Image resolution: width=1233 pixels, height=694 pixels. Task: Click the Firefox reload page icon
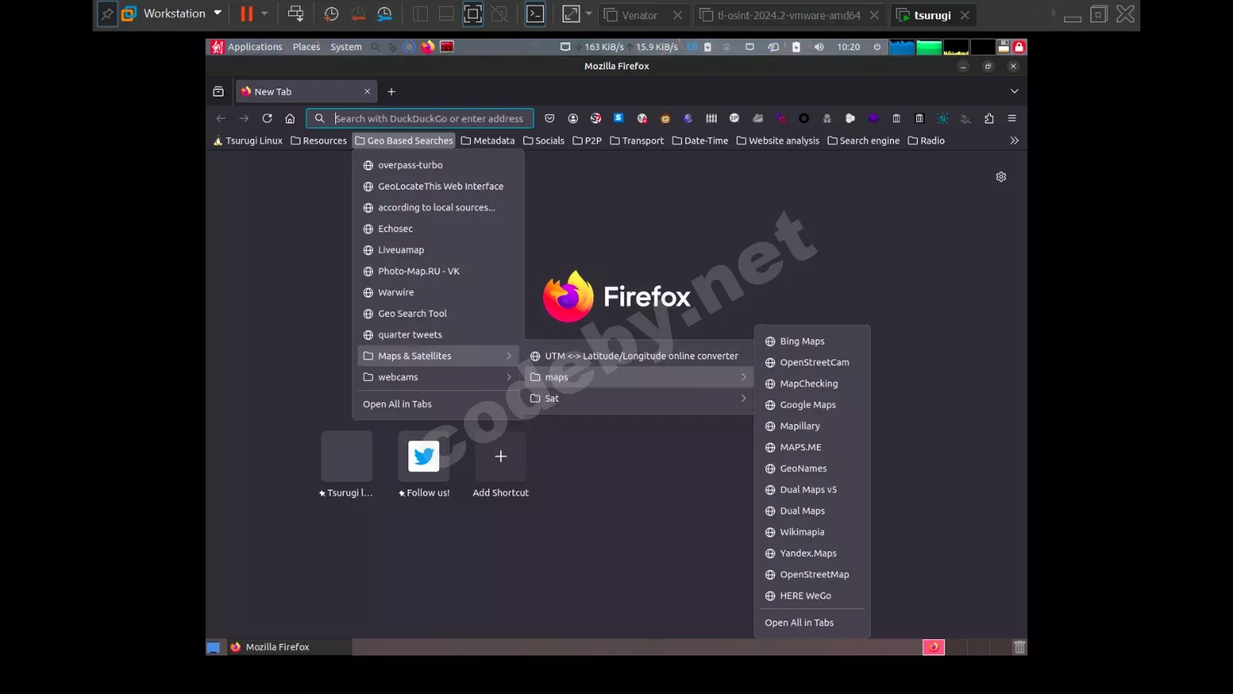[267, 119]
